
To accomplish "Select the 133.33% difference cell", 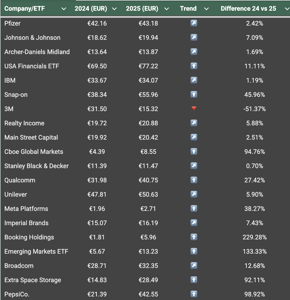I will pos(255,251).
